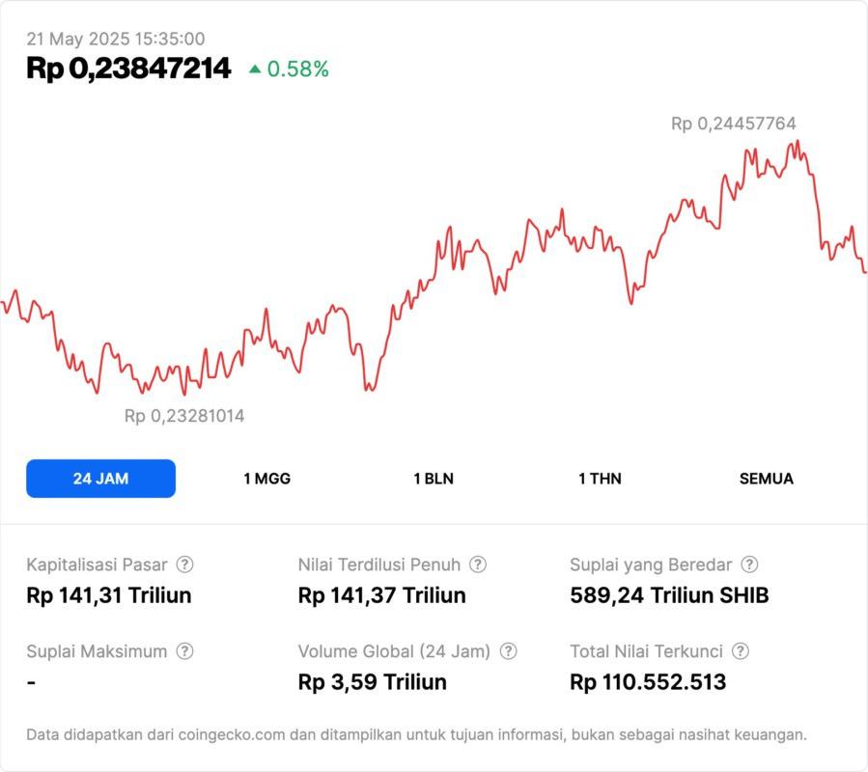Switch chart to 1 MGG range
The width and height of the screenshot is (868, 772).
point(266,479)
